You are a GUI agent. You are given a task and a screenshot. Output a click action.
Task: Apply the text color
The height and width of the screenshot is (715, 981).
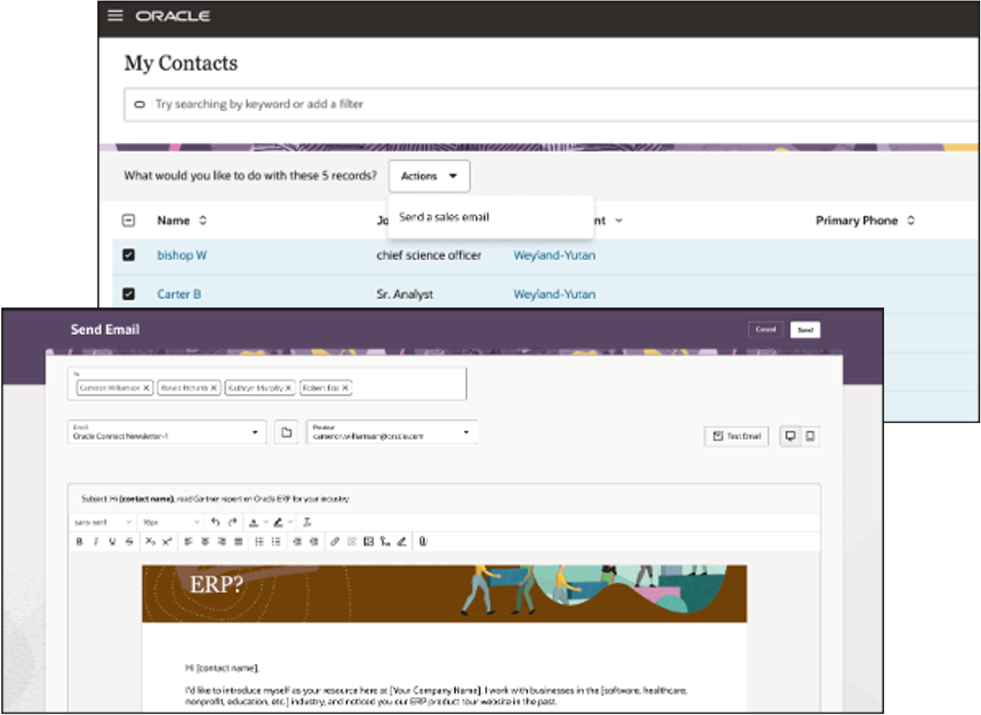[254, 523]
